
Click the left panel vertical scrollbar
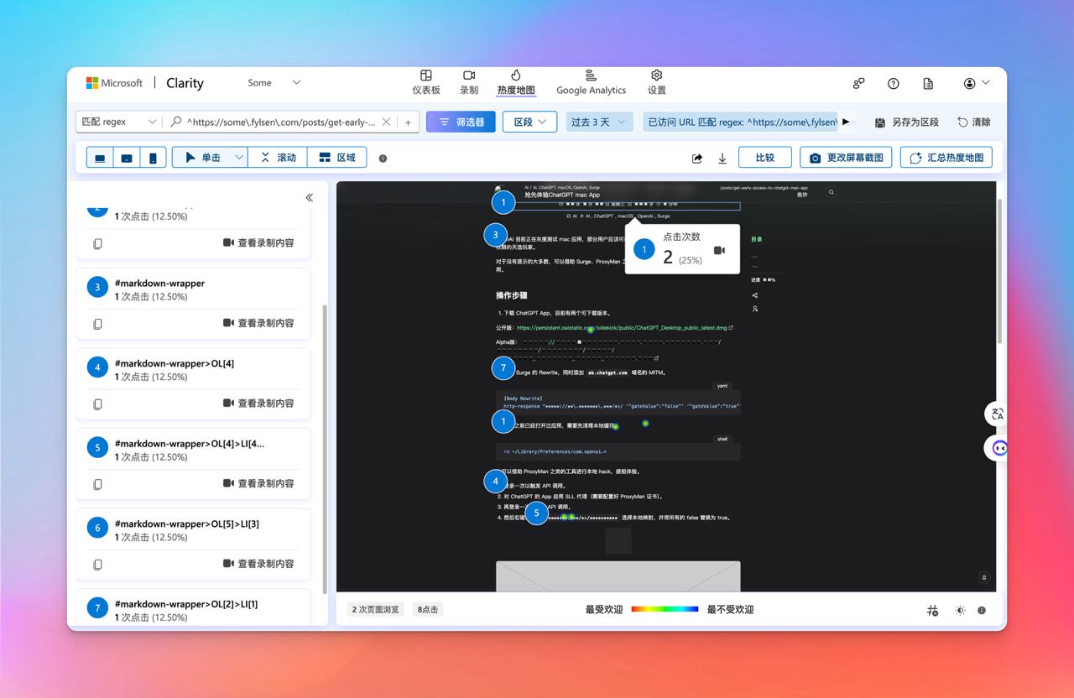click(325, 449)
